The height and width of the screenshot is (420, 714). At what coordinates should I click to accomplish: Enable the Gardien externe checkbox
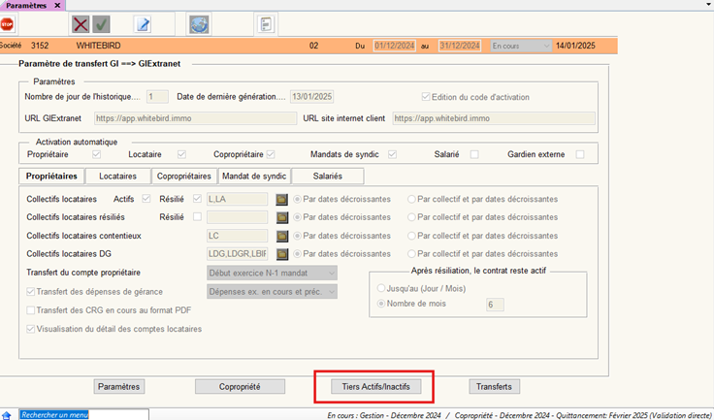(x=580, y=154)
